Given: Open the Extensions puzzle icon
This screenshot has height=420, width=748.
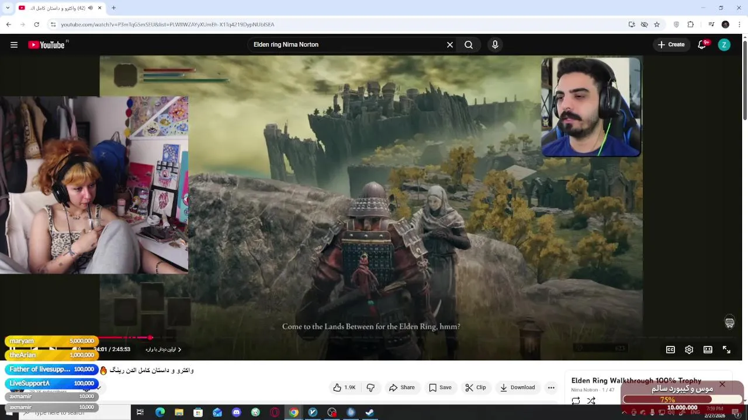Looking at the screenshot, I should coord(691,24).
